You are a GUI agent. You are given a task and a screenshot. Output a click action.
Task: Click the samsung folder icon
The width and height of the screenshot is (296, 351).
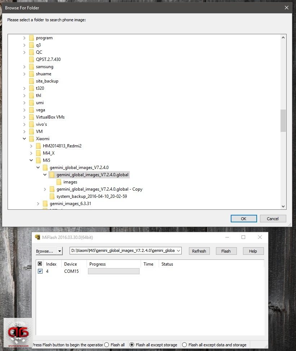[31, 67]
